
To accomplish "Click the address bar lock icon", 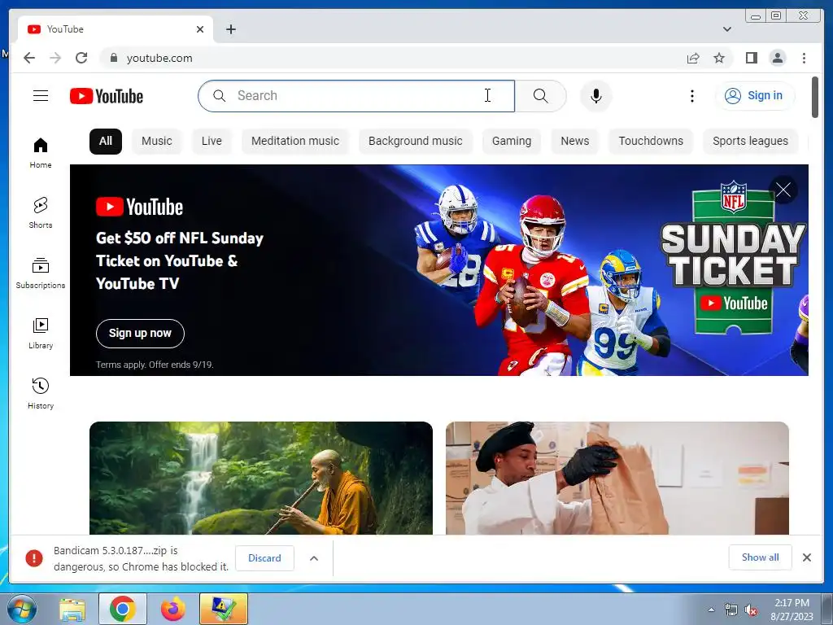I will (113, 58).
